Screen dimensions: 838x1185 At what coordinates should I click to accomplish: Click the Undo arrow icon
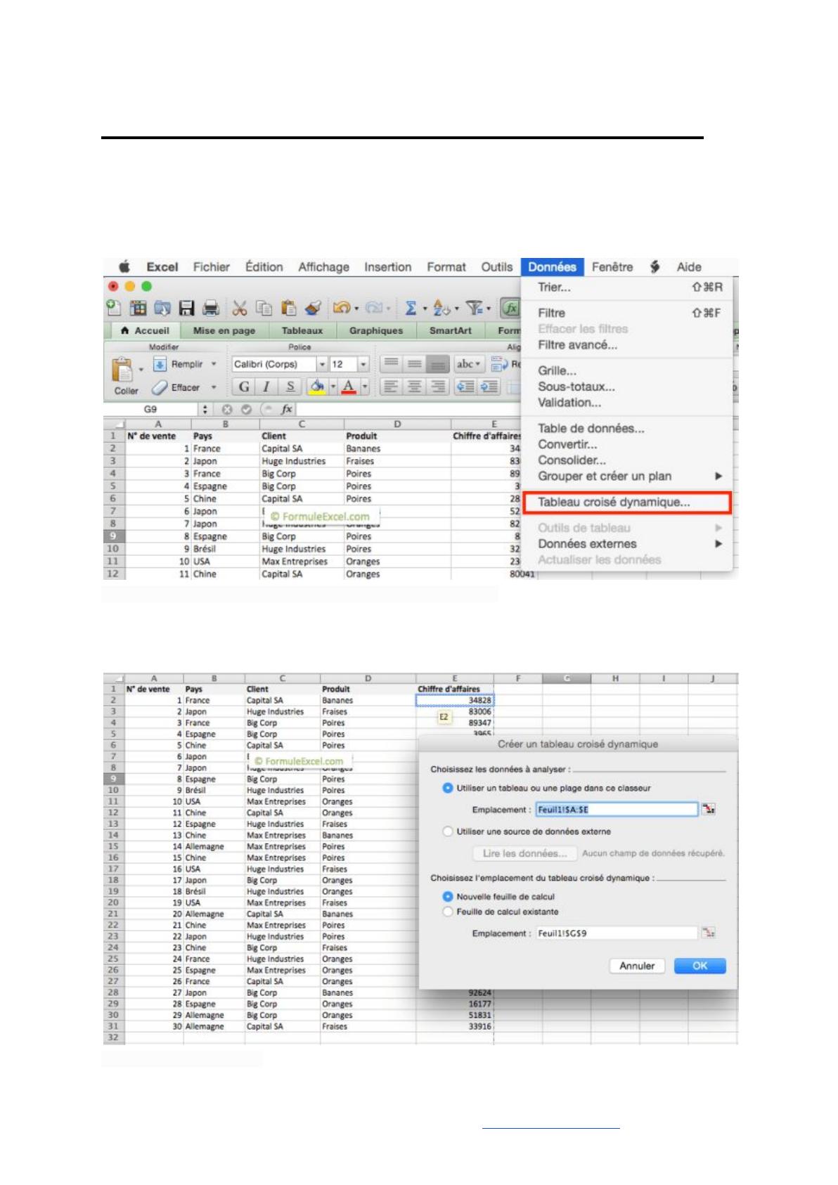tap(342, 308)
